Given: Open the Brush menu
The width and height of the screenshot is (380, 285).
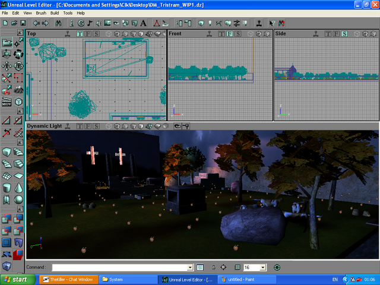Looking at the screenshot, I should pos(41,12).
